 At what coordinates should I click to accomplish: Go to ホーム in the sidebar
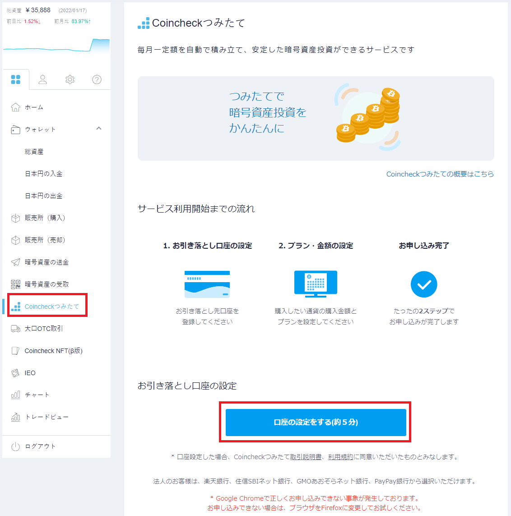coord(34,107)
